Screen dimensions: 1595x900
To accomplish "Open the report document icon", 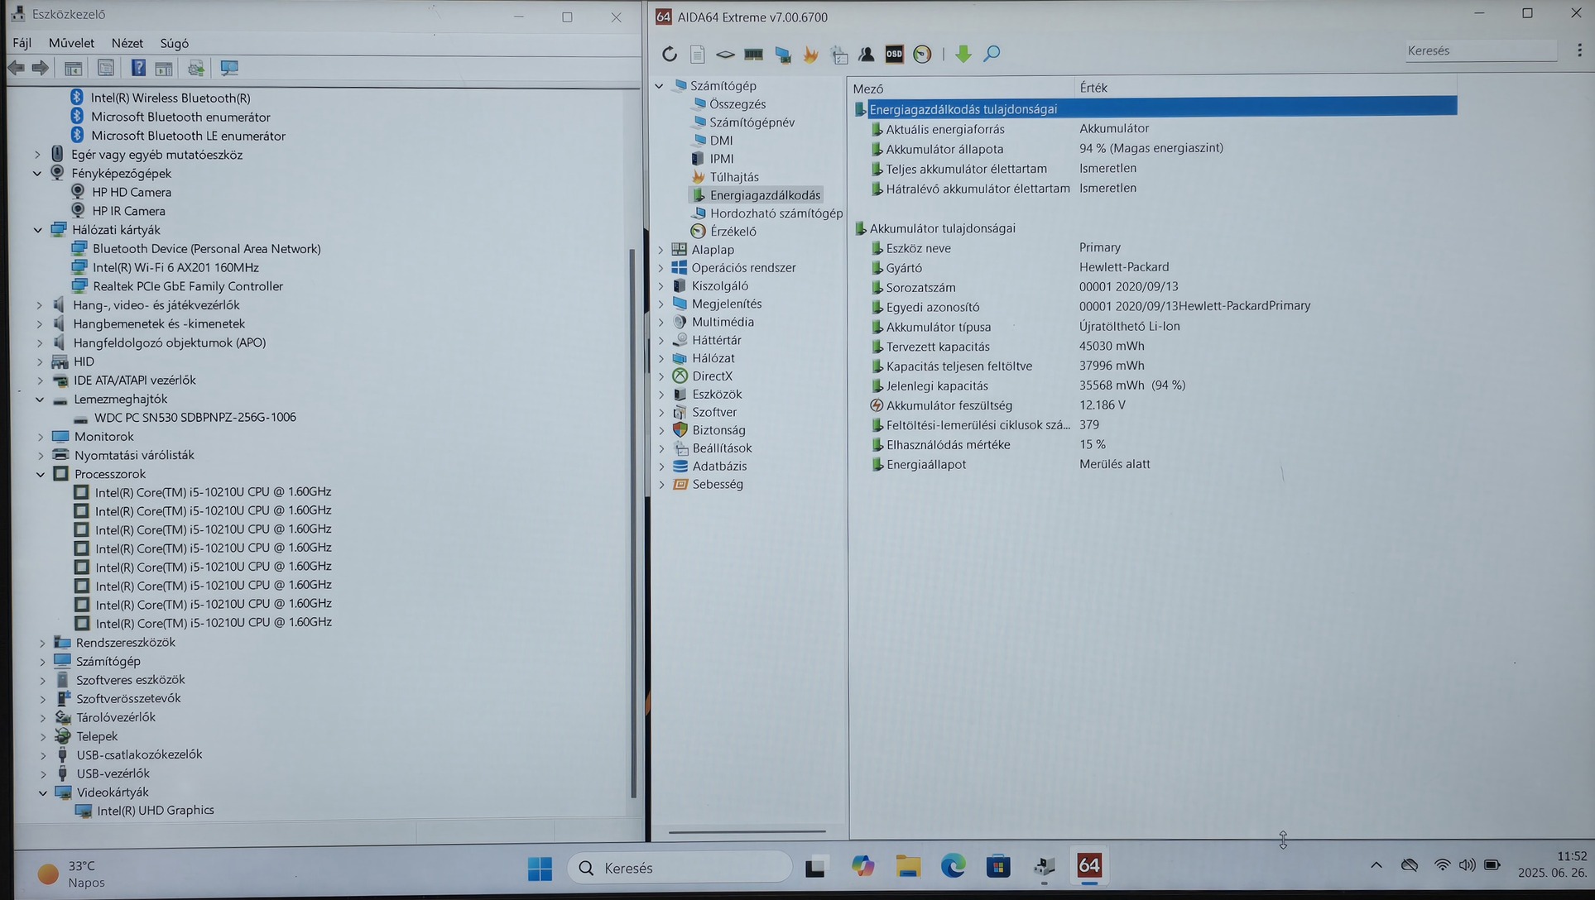I will [x=697, y=55].
